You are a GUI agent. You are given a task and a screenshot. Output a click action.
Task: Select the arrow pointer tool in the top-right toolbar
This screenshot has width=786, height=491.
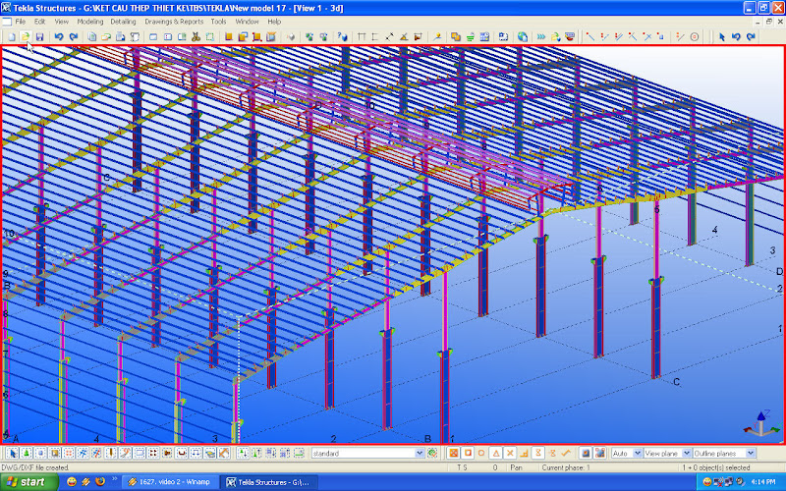point(721,36)
